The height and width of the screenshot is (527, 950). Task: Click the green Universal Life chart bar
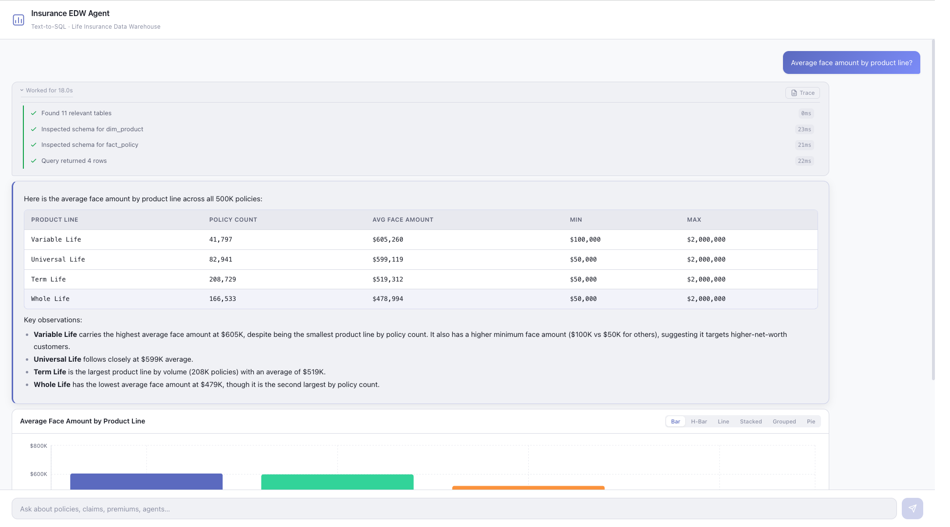[x=337, y=482]
